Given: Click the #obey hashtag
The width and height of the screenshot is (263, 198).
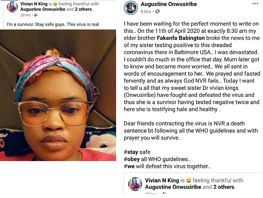Looking at the screenshot, I should coord(132,159).
